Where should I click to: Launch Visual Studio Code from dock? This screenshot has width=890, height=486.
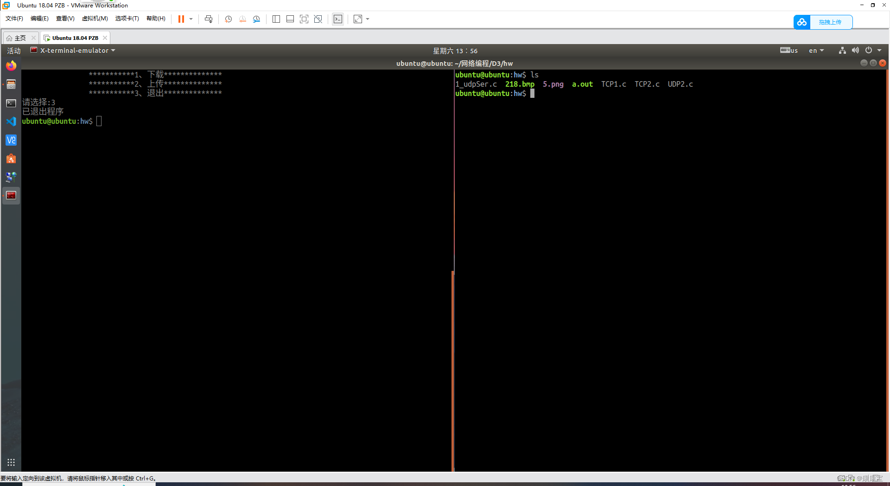coord(11,121)
